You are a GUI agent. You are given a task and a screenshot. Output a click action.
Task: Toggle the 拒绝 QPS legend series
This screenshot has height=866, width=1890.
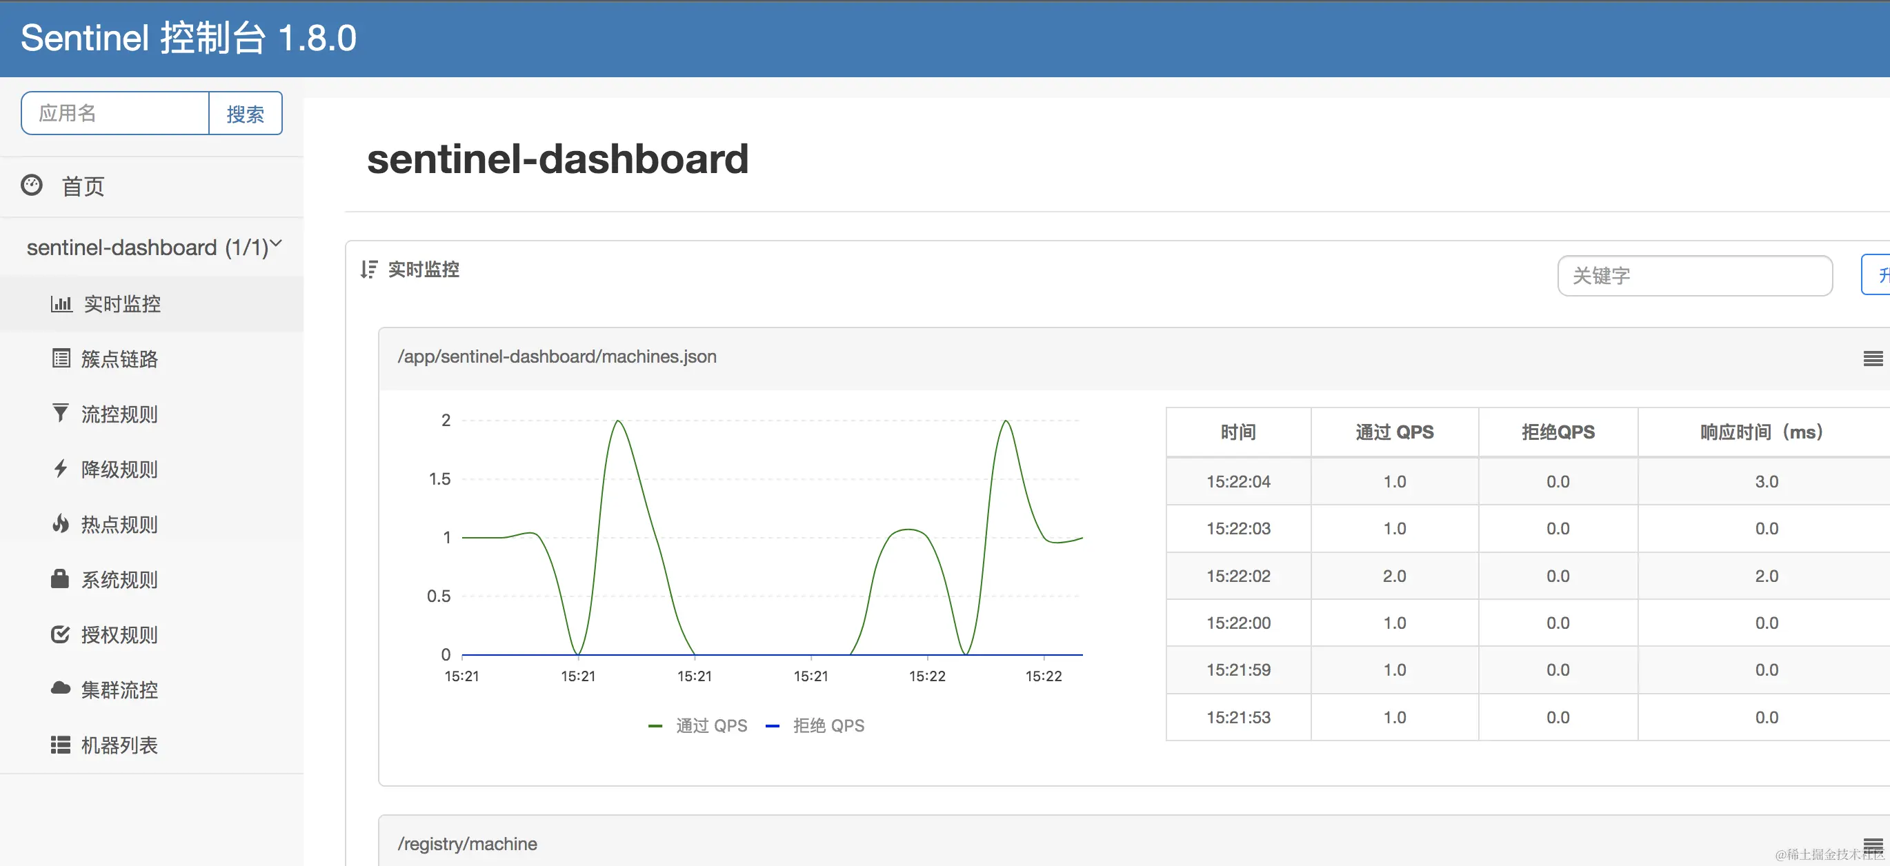pos(815,725)
